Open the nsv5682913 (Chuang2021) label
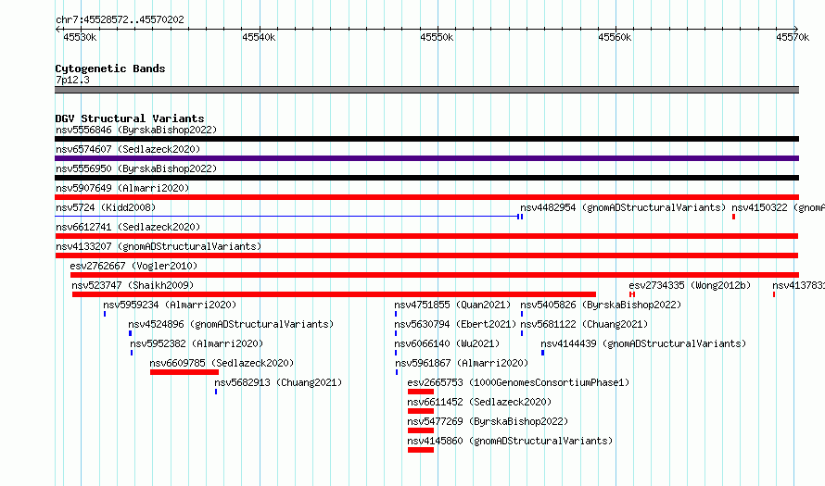Image resolution: width=825 pixels, height=486 pixels. (278, 382)
